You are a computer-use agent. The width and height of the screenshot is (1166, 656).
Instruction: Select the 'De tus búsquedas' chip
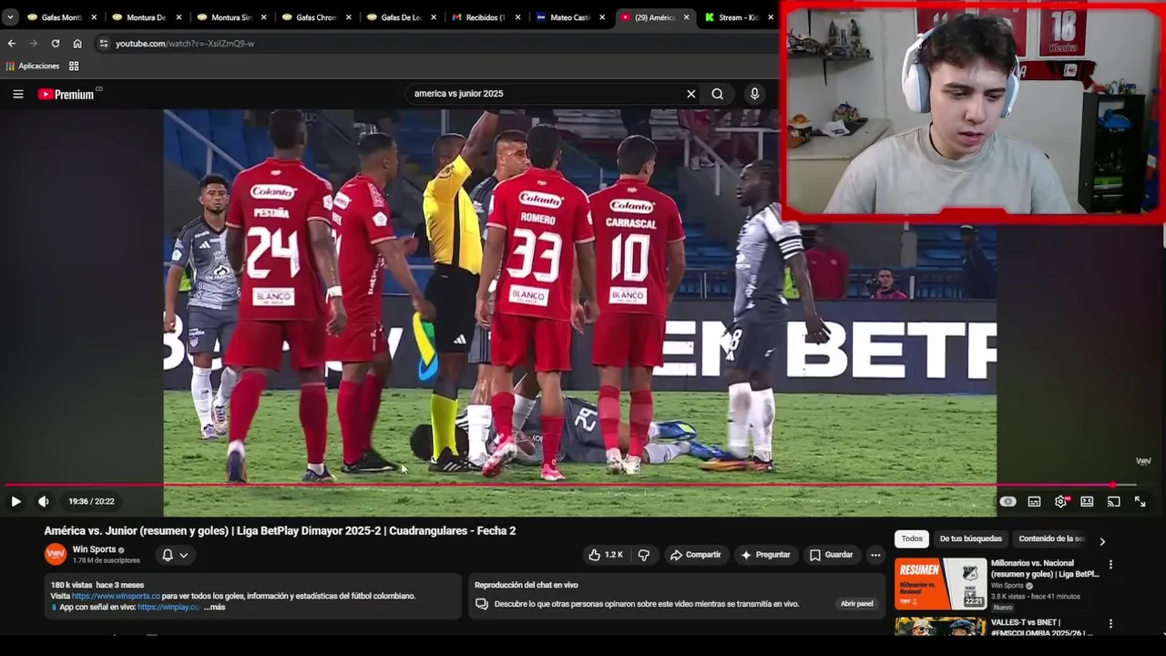pyautogui.click(x=970, y=539)
